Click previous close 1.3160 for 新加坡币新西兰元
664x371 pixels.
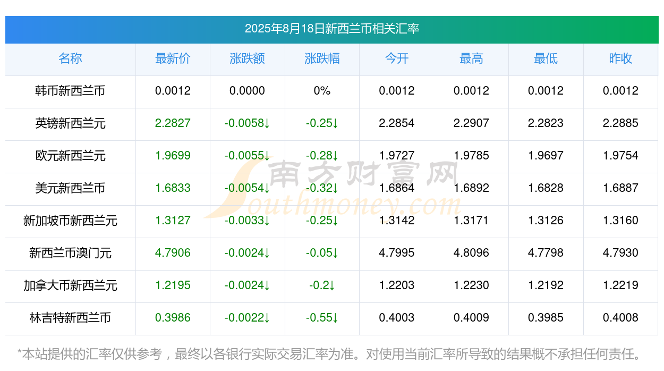point(620,221)
